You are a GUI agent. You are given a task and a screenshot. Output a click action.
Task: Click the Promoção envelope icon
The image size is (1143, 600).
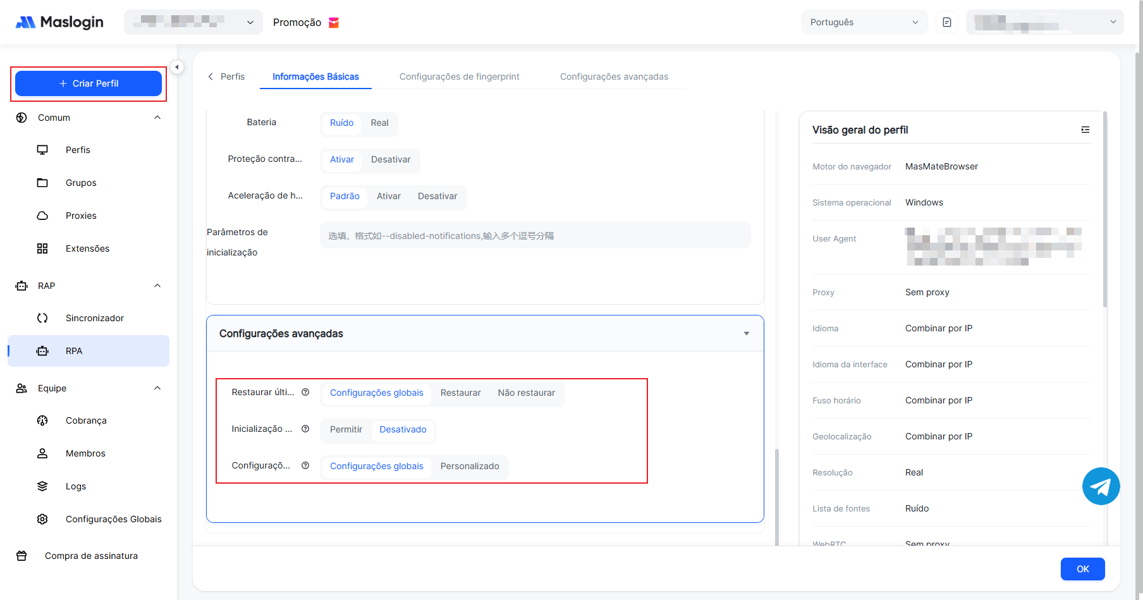coord(334,23)
